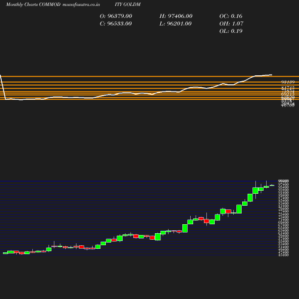Click the 'OL: 0.19' reading
Screen dimensions: 299x299
(231, 31)
